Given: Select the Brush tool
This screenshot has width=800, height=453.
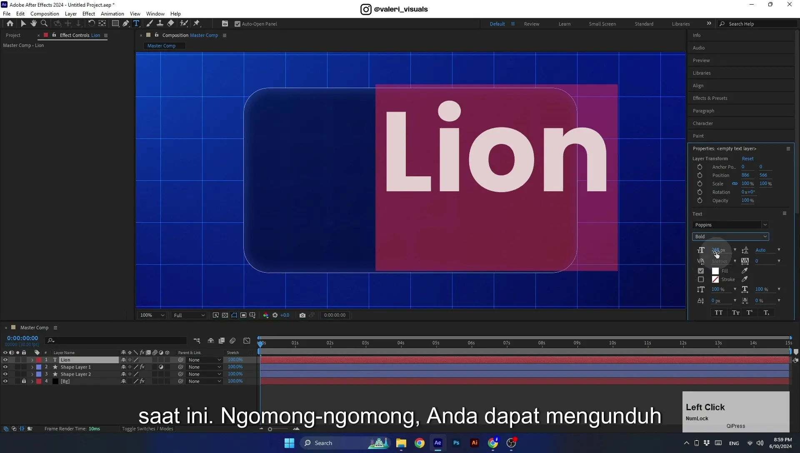Looking at the screenshot, I should point(149,24).
